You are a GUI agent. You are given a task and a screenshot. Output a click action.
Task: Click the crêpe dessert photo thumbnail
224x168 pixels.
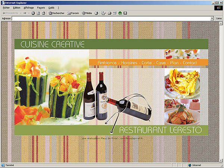click(x=182, y=83)
